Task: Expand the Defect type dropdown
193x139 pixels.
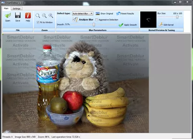Action: coord(83,14)
